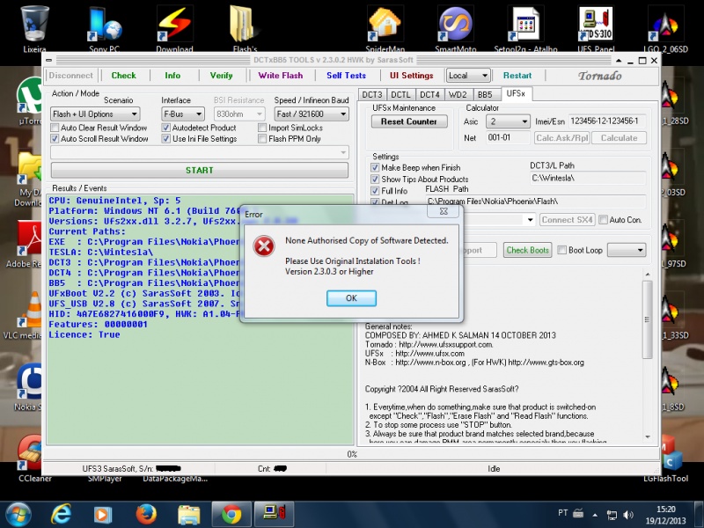Open Windows Explorer from the taskbar
This screenshot has width=704, height=528.
pos(188,515)
